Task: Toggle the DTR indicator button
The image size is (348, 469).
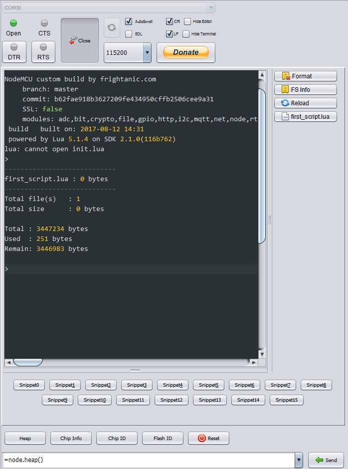Action: pos(14,52)
